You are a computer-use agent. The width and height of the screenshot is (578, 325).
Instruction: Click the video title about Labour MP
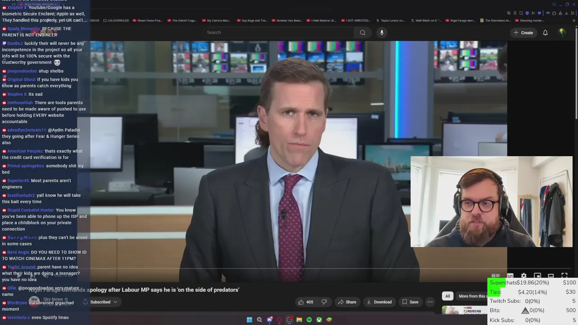click(134, 290)
